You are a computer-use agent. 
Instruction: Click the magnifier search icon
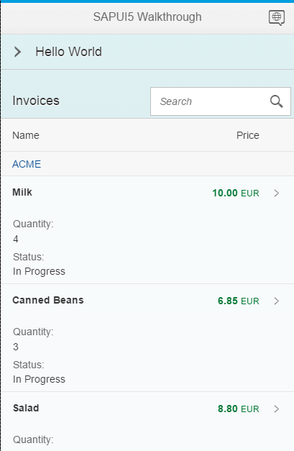point(277,101)
